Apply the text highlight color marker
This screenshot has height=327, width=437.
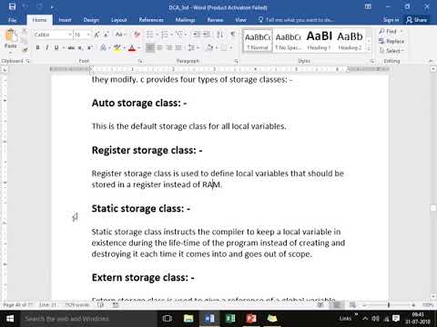pyautogui.click(x=117, y=48)
